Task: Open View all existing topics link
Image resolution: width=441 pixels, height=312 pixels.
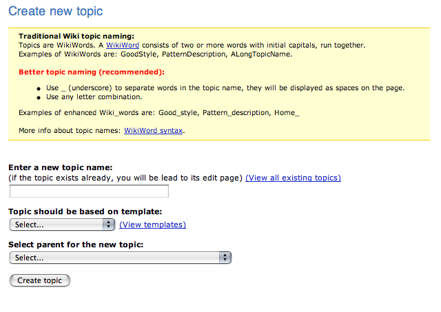Action: 293,178
